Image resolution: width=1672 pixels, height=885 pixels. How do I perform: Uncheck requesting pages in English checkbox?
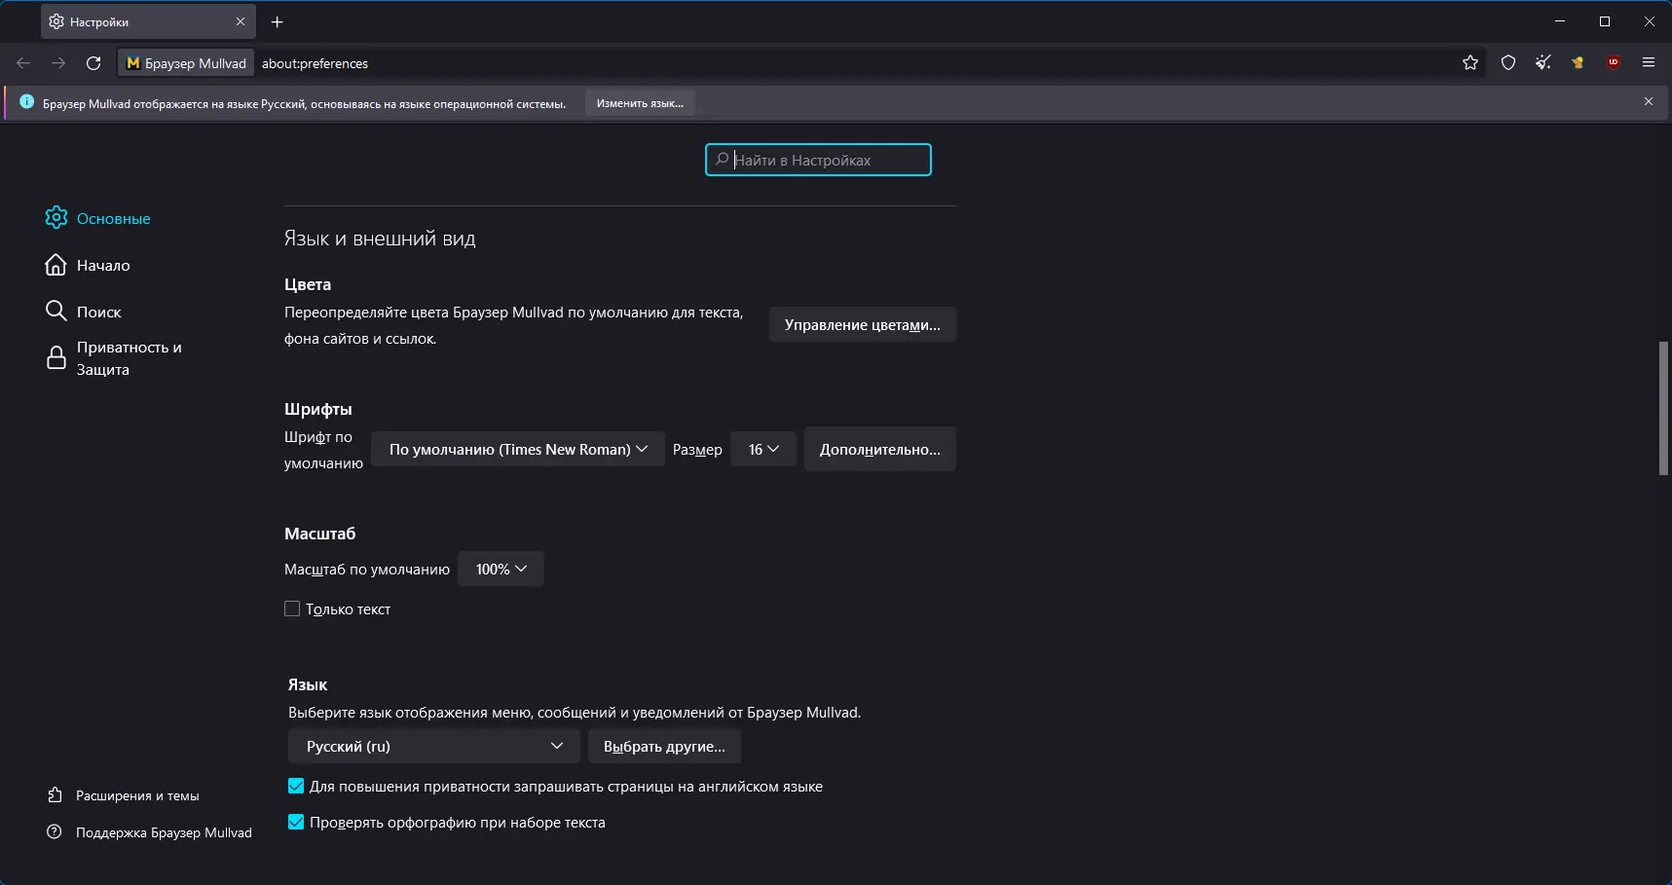tap(296, 787)
